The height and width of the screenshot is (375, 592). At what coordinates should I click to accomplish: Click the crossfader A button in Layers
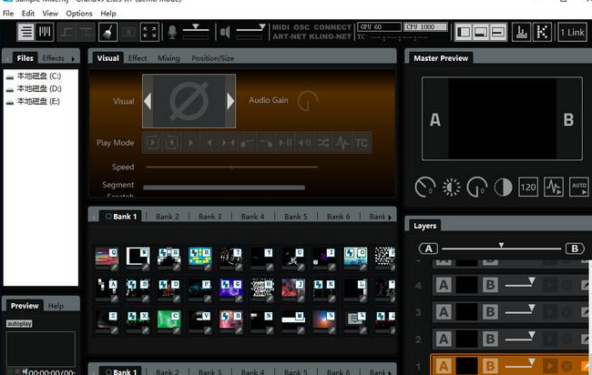pos(429,248)
